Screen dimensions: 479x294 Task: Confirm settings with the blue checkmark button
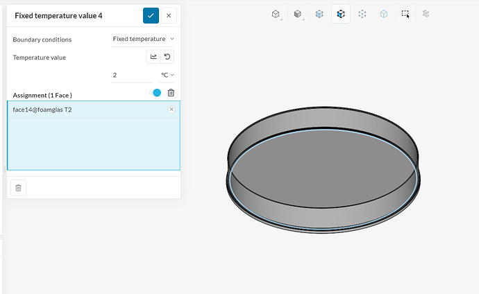click(x=151, y=15)
